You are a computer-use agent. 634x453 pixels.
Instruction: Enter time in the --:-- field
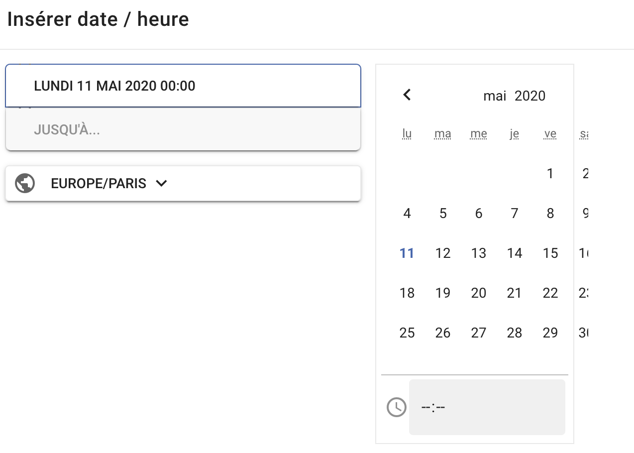pos(487,407)
